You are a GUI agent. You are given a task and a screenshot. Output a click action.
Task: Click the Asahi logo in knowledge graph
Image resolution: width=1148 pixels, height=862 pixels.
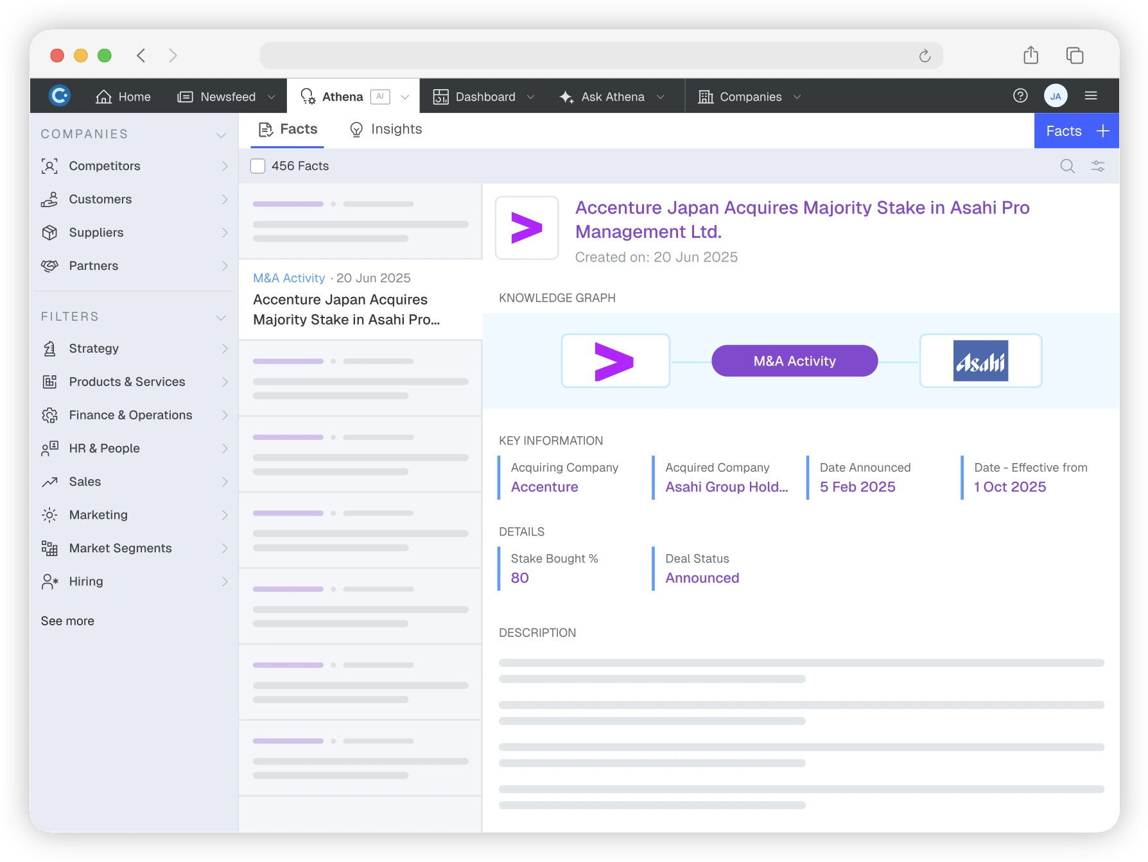980,361
